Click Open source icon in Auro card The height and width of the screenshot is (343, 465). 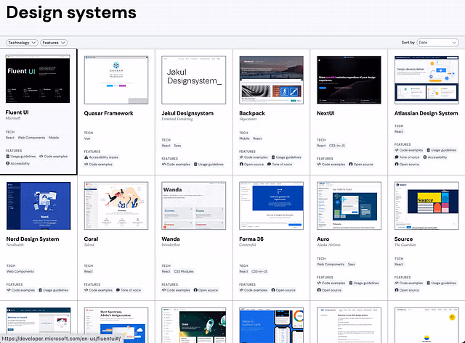(x=319, y=290)
